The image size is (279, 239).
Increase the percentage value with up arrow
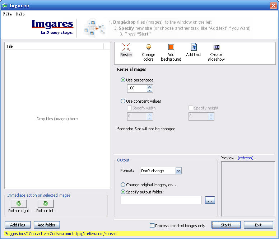click(x=149, y=87)
